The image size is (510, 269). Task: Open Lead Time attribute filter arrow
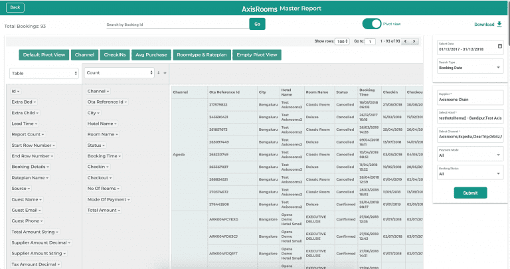[37, 124]
